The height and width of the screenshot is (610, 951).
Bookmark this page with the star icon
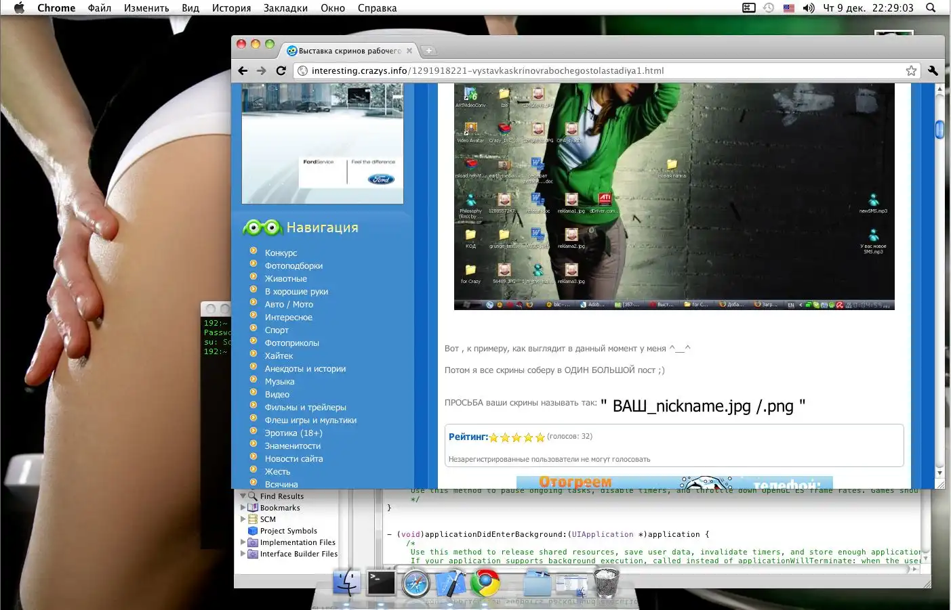point(911,70)
